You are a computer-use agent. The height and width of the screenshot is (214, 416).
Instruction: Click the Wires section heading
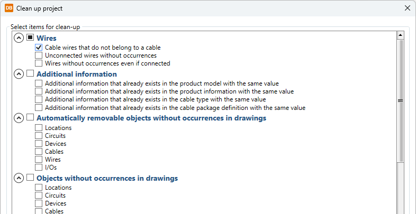click(x=47, y=38)
